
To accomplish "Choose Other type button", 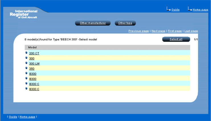I will tap(125, 23).
